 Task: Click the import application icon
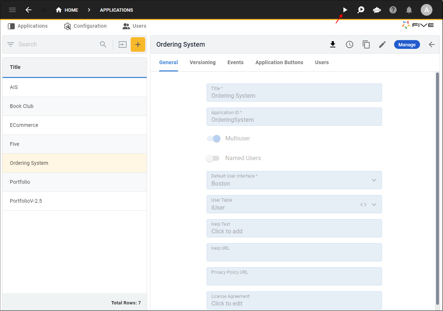point(122,44)
